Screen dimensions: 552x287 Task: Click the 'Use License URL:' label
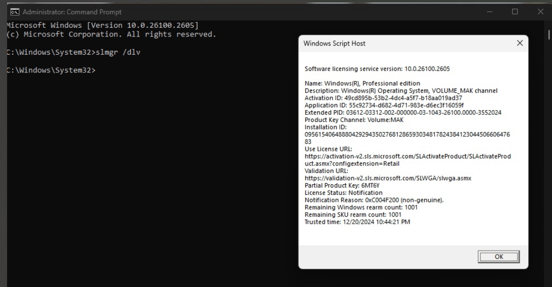point(328,149)
